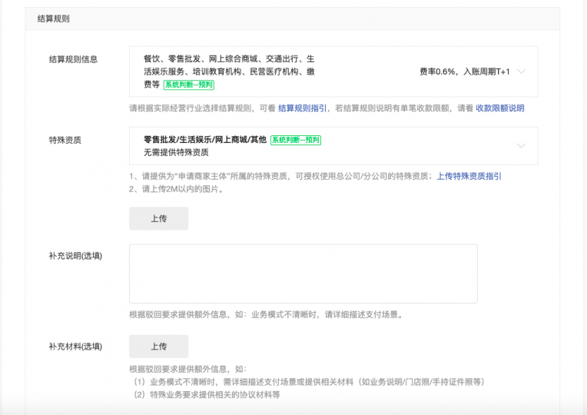
Task: Click the 结算规则 section header
Action: click(x=54, y=18)
